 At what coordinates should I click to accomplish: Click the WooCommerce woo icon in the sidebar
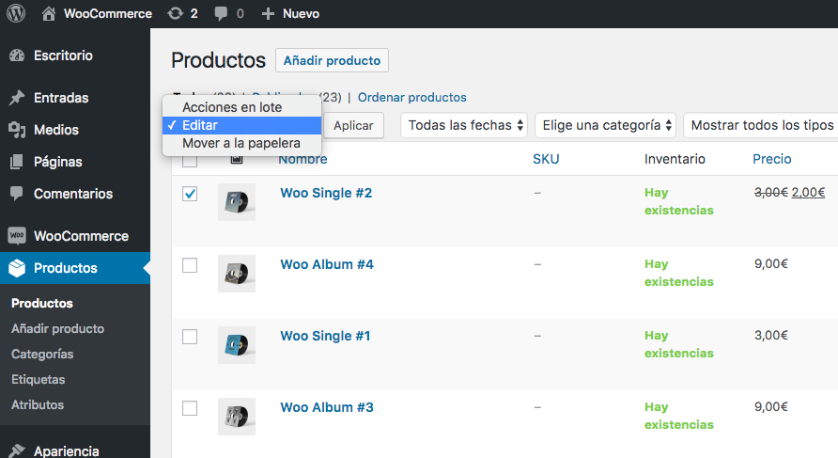pyautogui.click(x=17, y=235)
